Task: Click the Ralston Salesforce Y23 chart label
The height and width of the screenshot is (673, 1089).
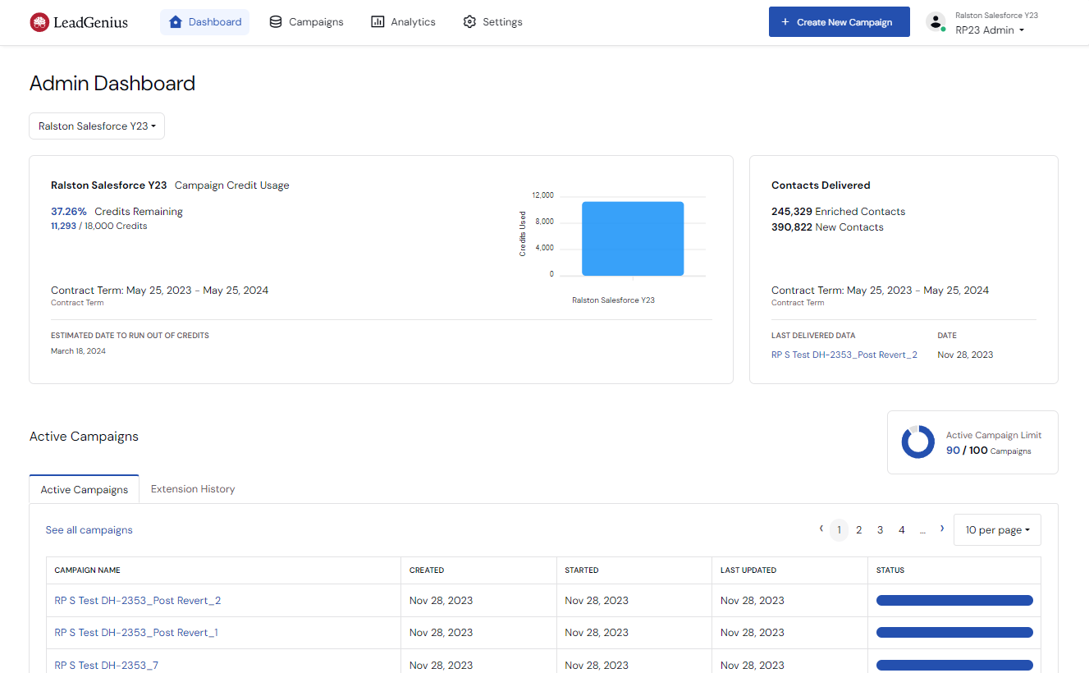Action: pos(613,300)
